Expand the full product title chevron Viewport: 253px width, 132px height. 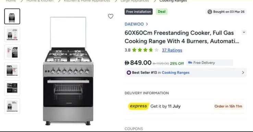click(244, 32)
